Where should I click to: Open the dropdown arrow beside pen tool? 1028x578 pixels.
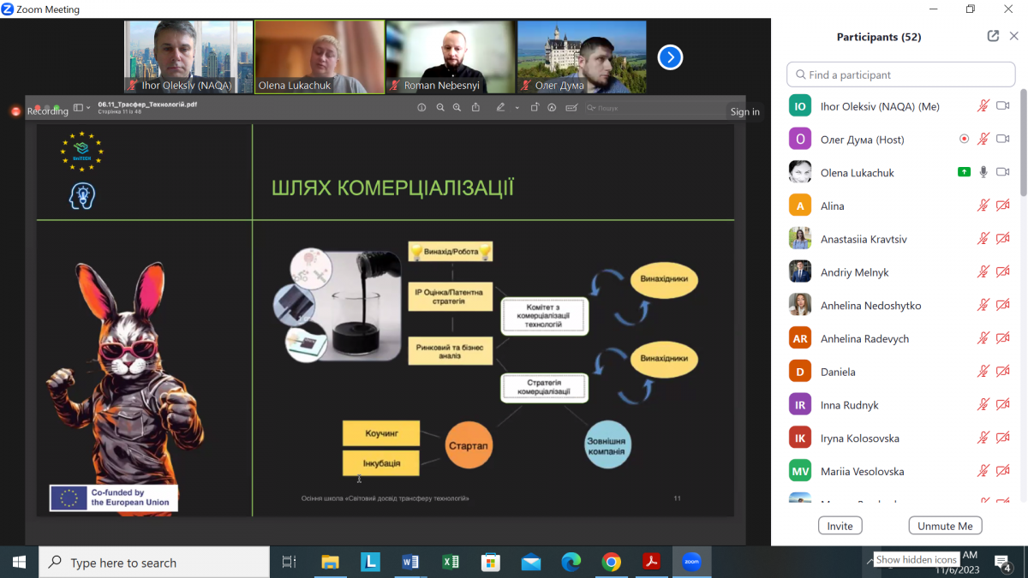[x=517, y=108]
